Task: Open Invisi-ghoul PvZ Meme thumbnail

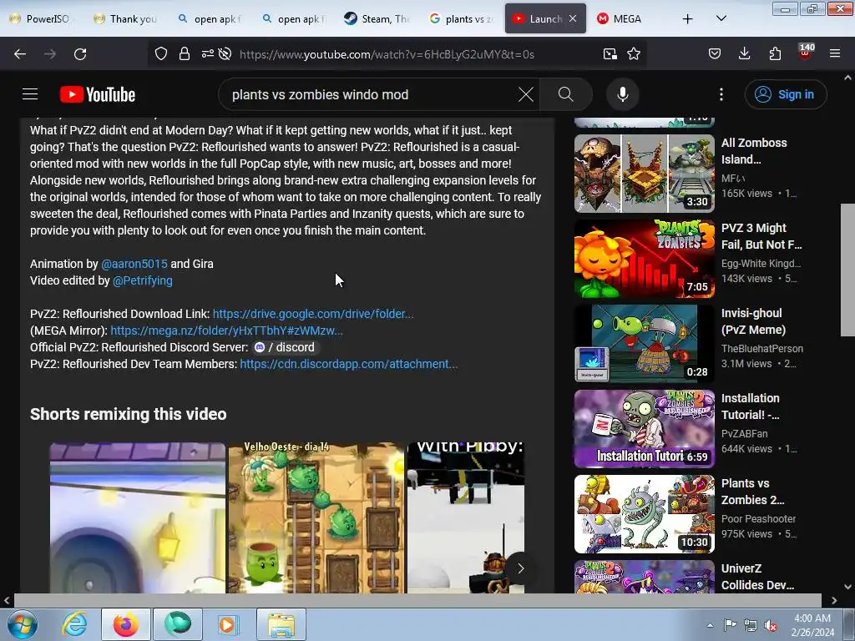Action: point(644,344)
